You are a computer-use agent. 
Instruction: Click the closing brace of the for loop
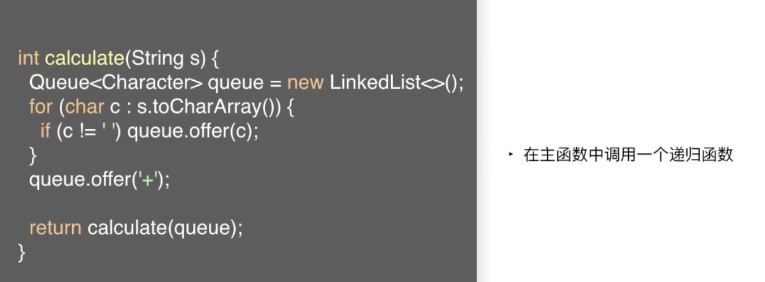coord(32,155)
